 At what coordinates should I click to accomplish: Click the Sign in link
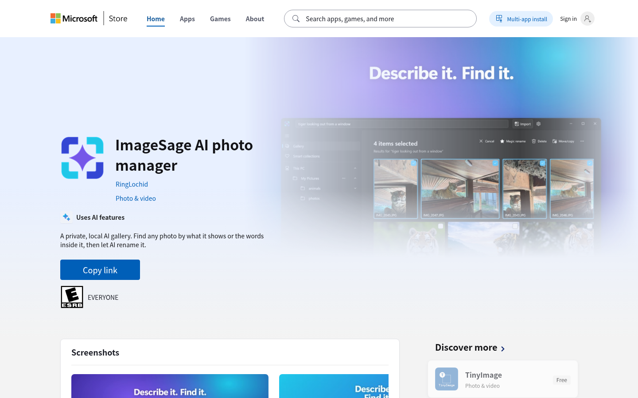568,19
